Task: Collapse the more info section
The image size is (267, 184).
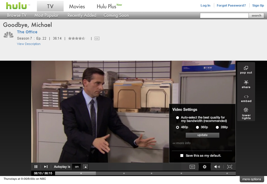Action: (x=182, y=143)
